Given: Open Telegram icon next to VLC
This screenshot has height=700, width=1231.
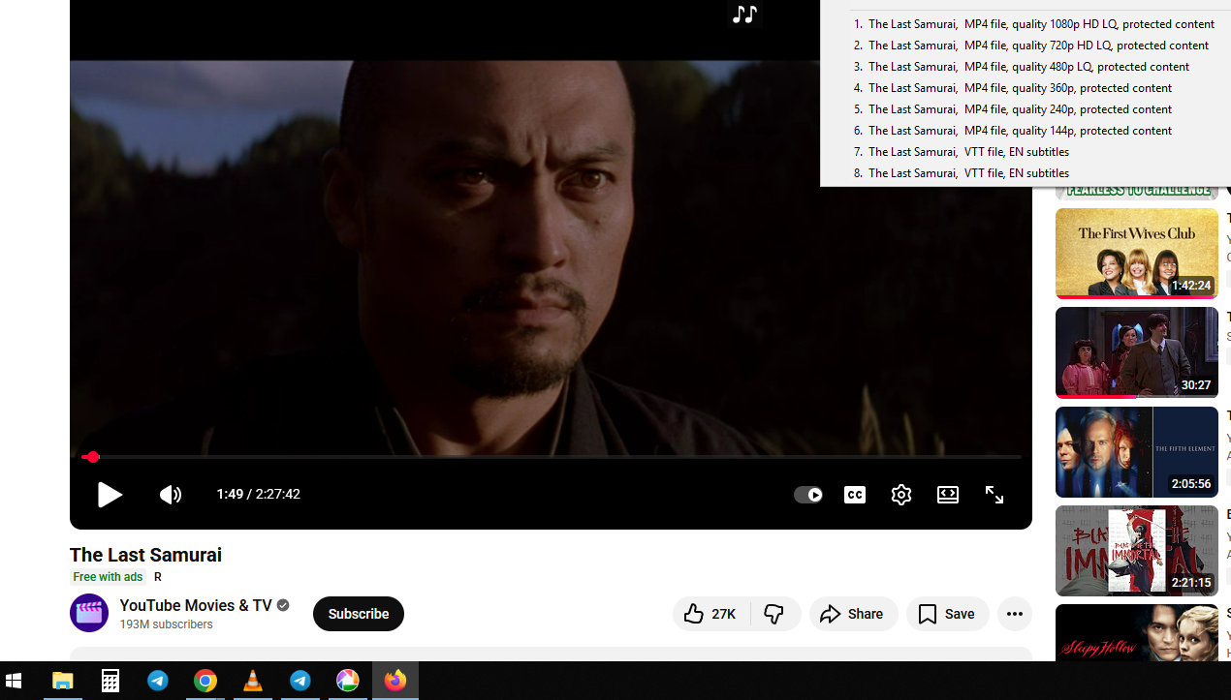Looking at the screenshot, I should click(x=300, y=681).
